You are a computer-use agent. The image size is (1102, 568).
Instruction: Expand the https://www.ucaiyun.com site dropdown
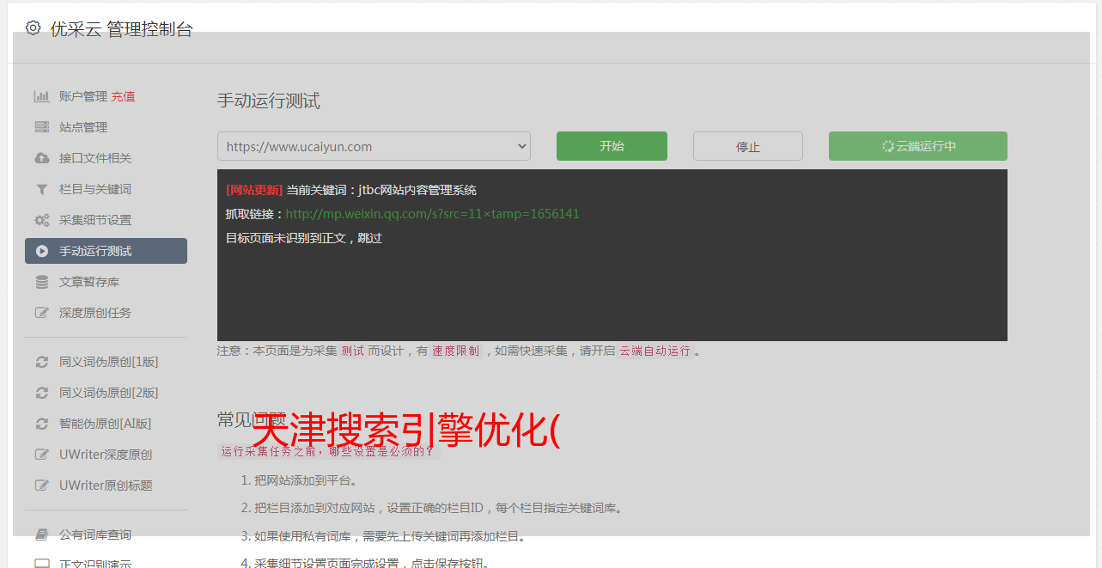click(x=374, y=146)
